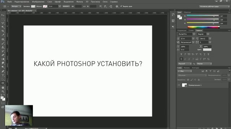Filter layers by type layers icon

pos(210,71)
